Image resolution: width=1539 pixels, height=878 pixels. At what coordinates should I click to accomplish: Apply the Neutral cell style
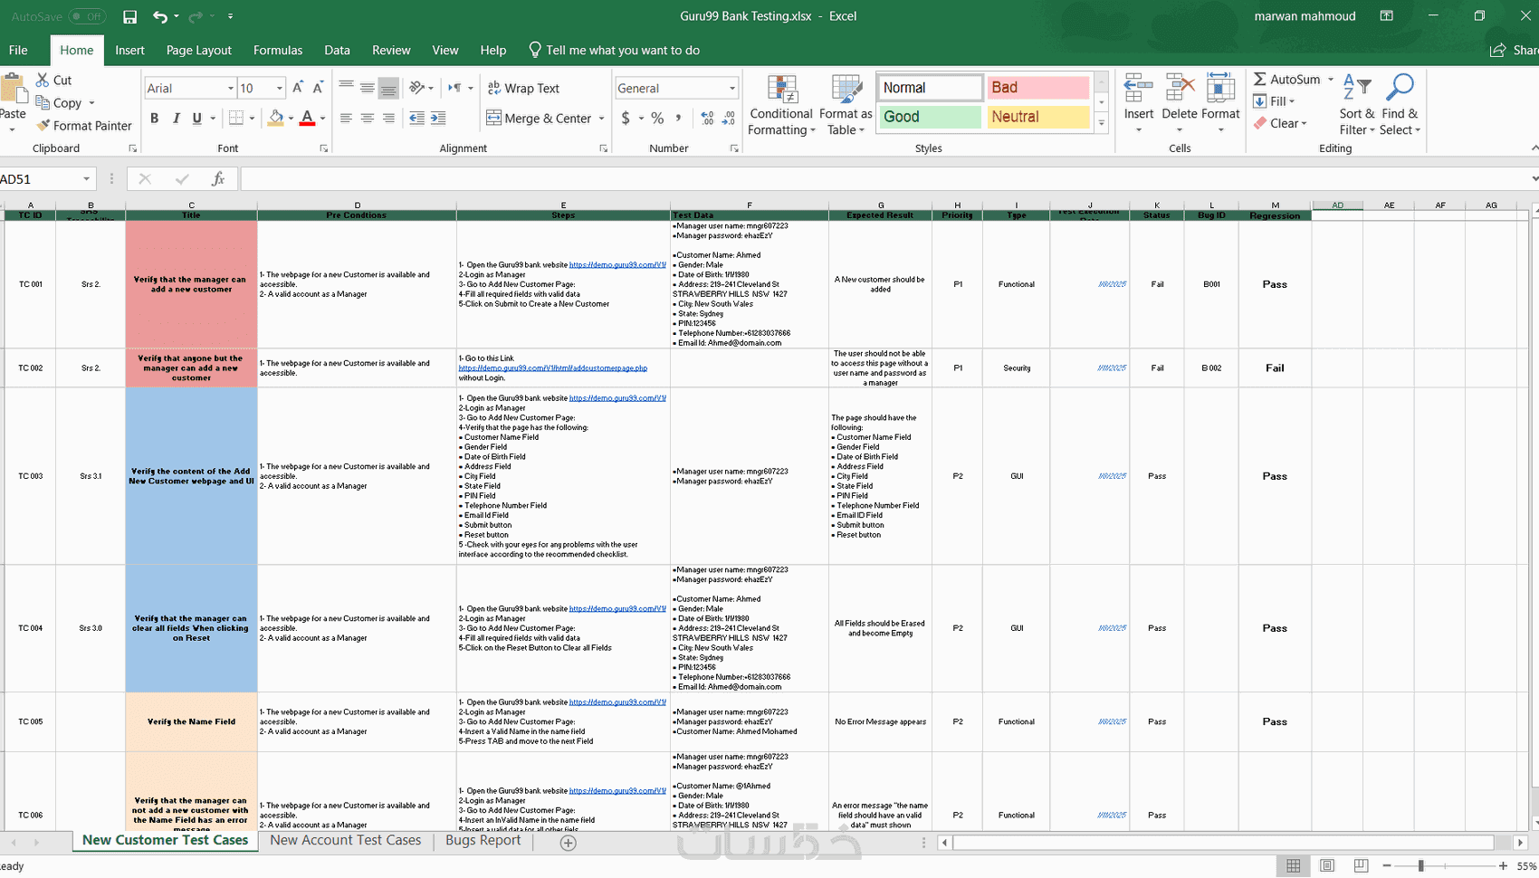point(1037,117)
